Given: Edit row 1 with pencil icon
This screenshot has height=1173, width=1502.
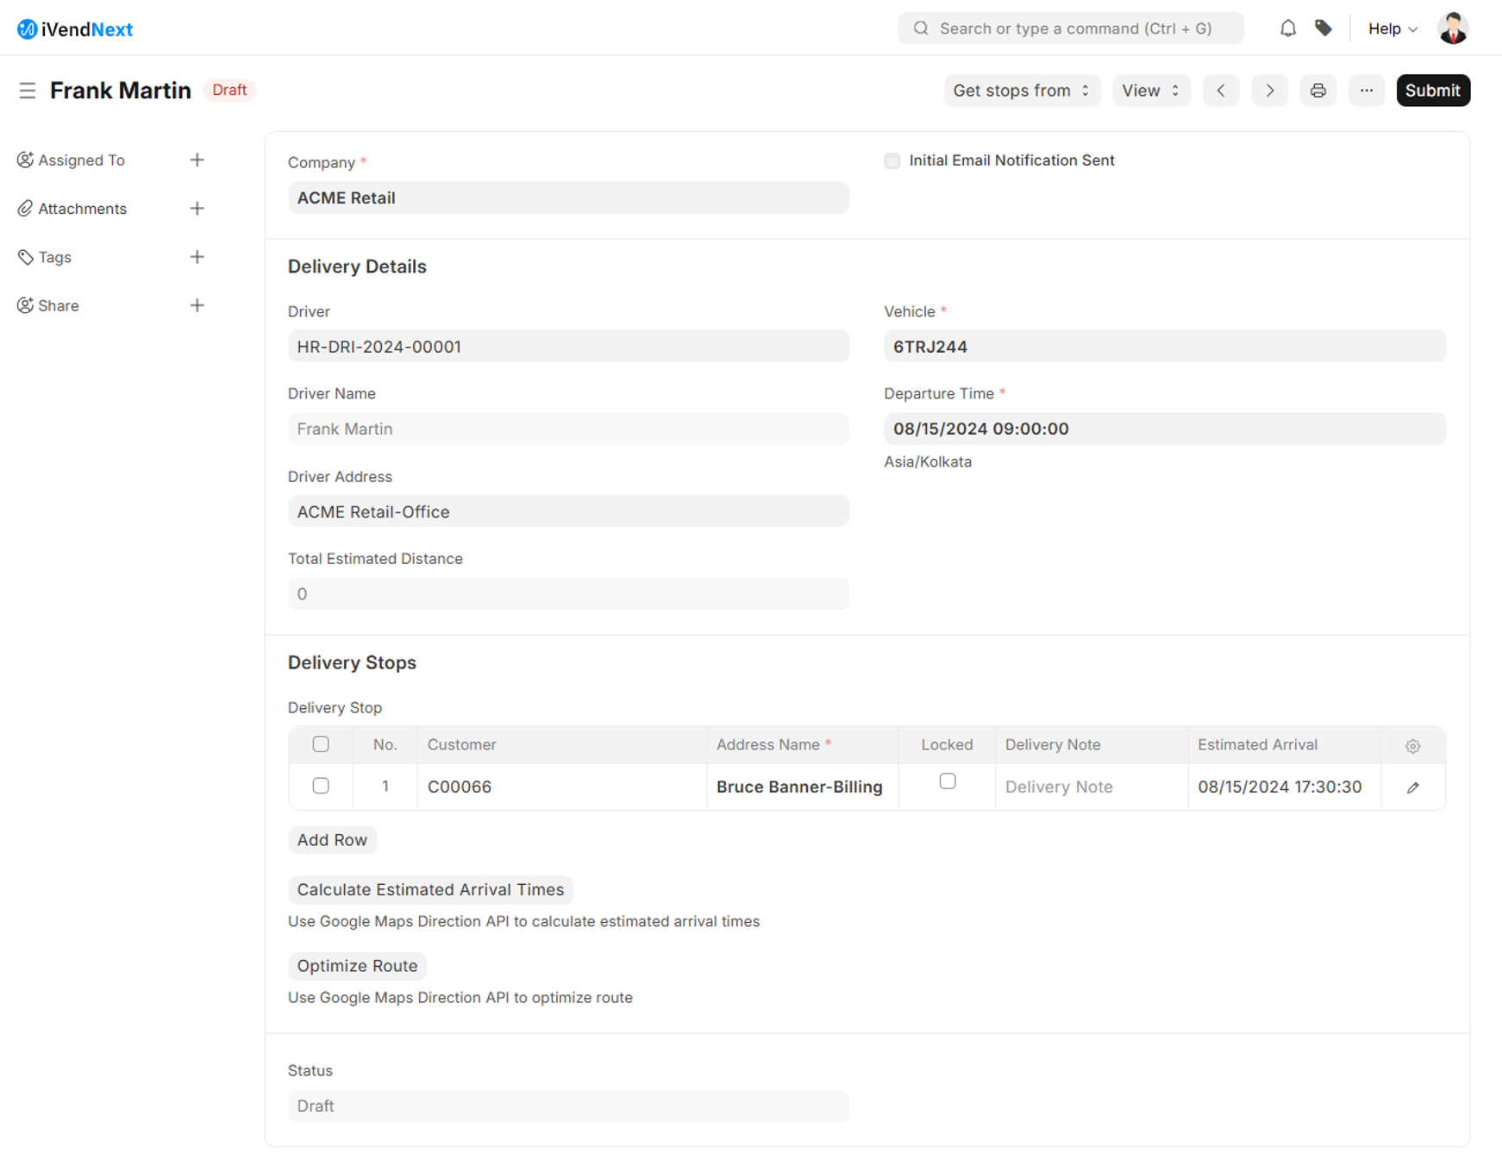Looking at the screenshot, I should (1412, 787).
